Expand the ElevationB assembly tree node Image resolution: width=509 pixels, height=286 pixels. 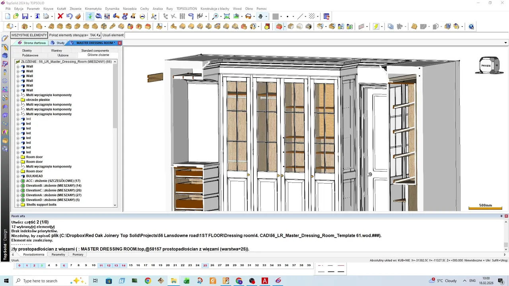18,186
